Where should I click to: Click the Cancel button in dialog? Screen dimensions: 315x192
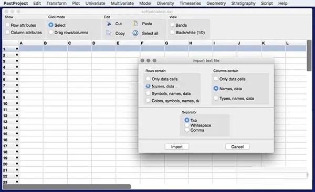[x=237, y=146]
